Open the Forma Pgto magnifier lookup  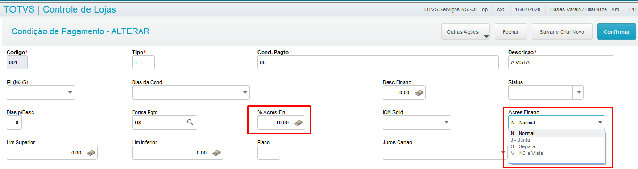190,123
